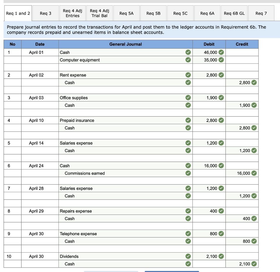The width and height of the screenshot is (280, 272).
Task: Click the checkmark beside the 1,900 credit
Action: [254, 105]
